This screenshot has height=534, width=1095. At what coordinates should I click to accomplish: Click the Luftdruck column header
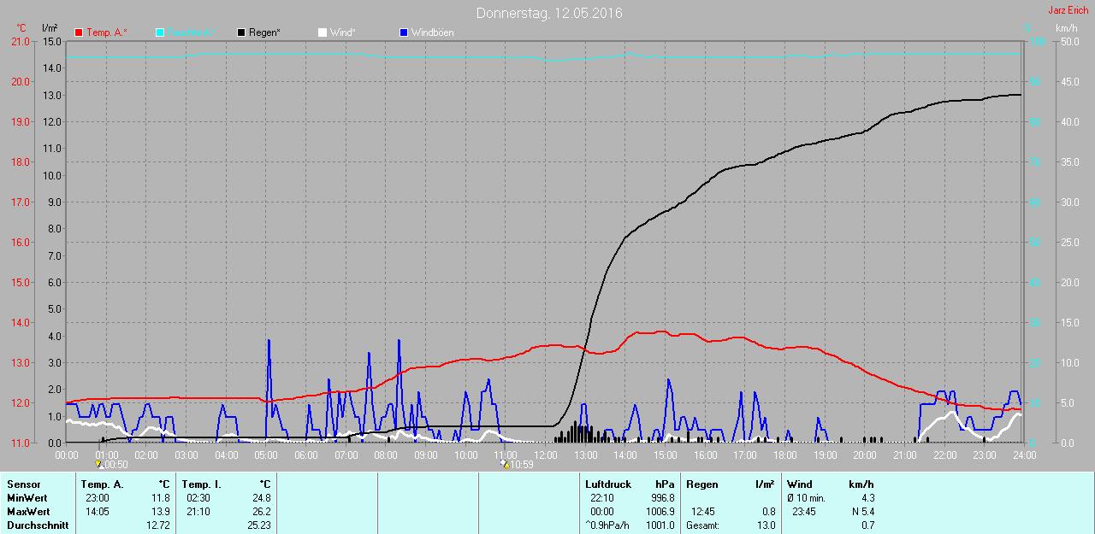pyautogui.click(x=608, y=484)
